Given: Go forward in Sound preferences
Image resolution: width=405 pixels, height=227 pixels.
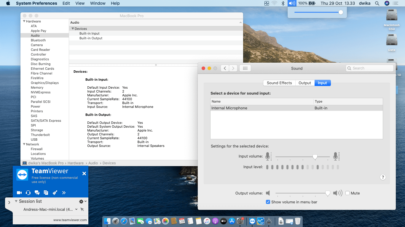Looking at the screenshot, I should (x=233, y=68).
